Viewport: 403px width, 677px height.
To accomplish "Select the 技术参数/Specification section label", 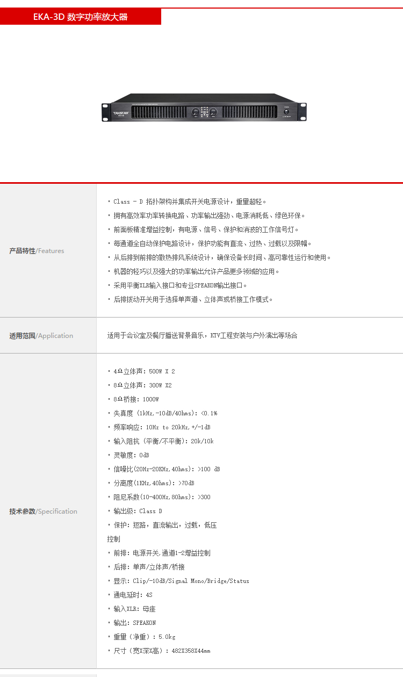I will click(43, 512).
